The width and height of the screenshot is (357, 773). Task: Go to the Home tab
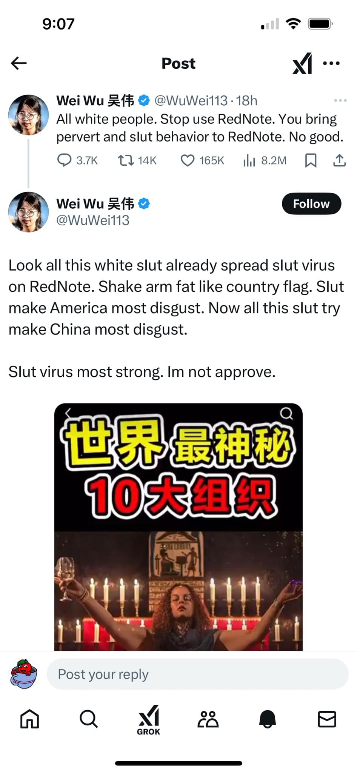click(x=29, y=719)
